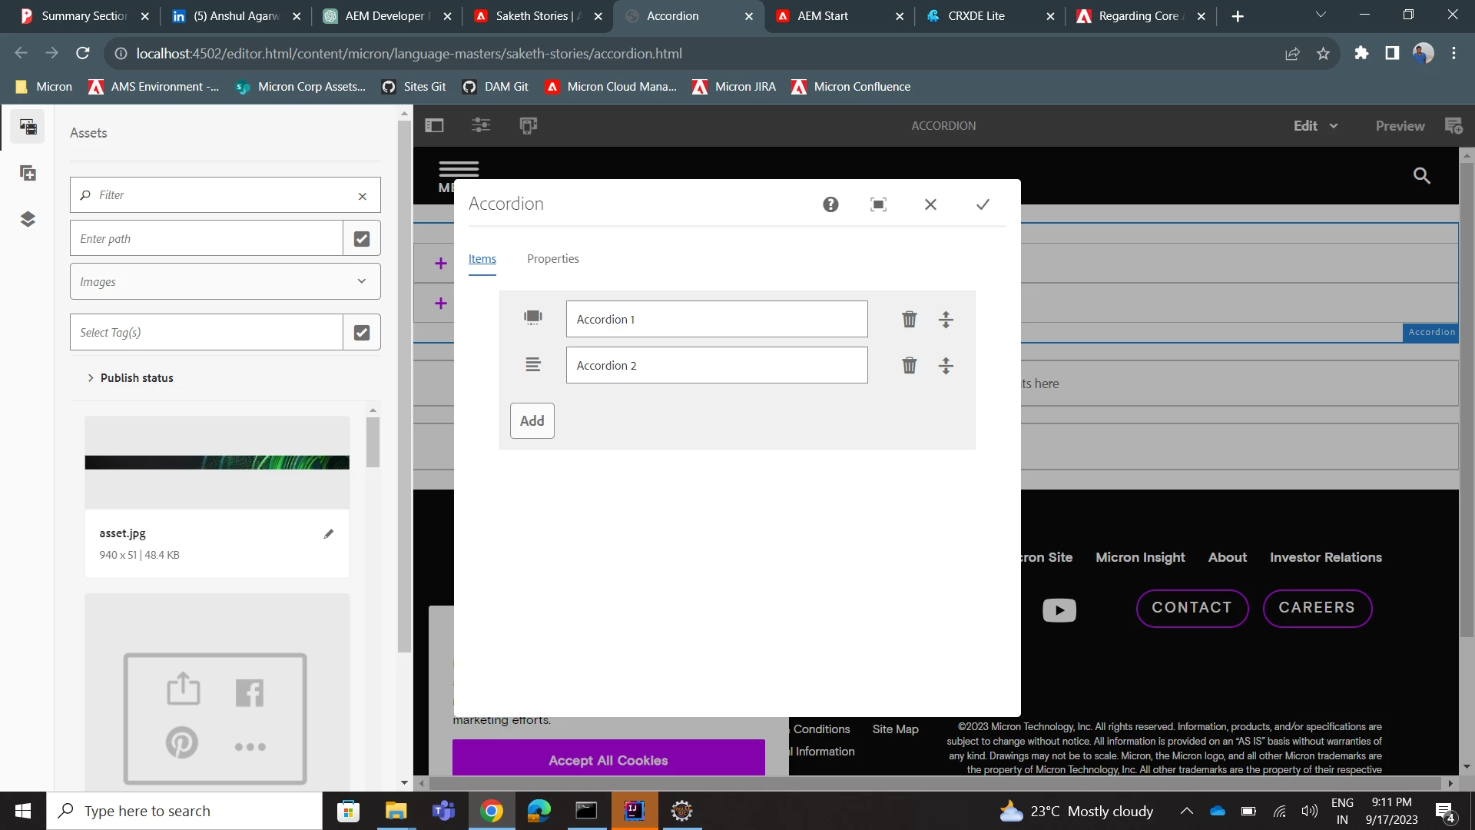Toggle the side panel icon in toolbar
Viewport: 1475px width, 830px height.
(x=434, y=126)
